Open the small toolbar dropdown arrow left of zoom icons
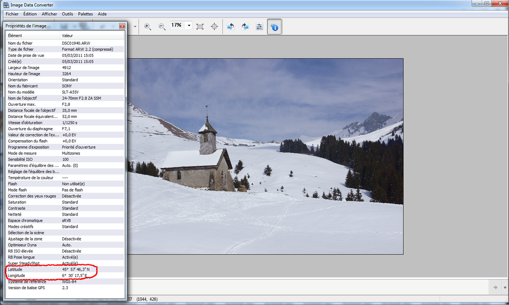Image resolution: width=509 pixels, height=305 pixels. tap(135, 26)
